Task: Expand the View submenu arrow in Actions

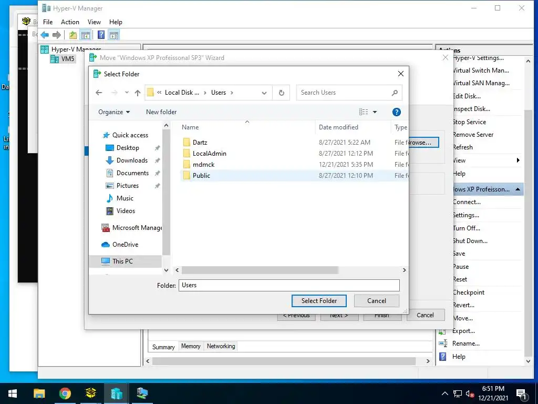Action: click(518, 160)
